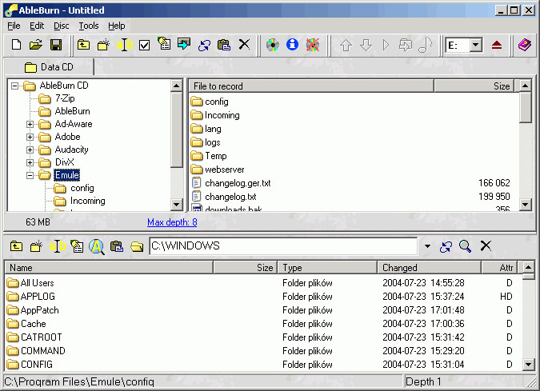
Task: Open the Disc menu
Action: [62, 26]
